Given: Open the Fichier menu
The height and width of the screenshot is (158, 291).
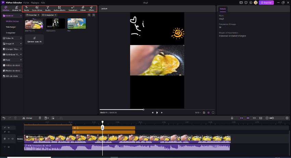Looking at the screenshot, I should click(x=26, y=2).
